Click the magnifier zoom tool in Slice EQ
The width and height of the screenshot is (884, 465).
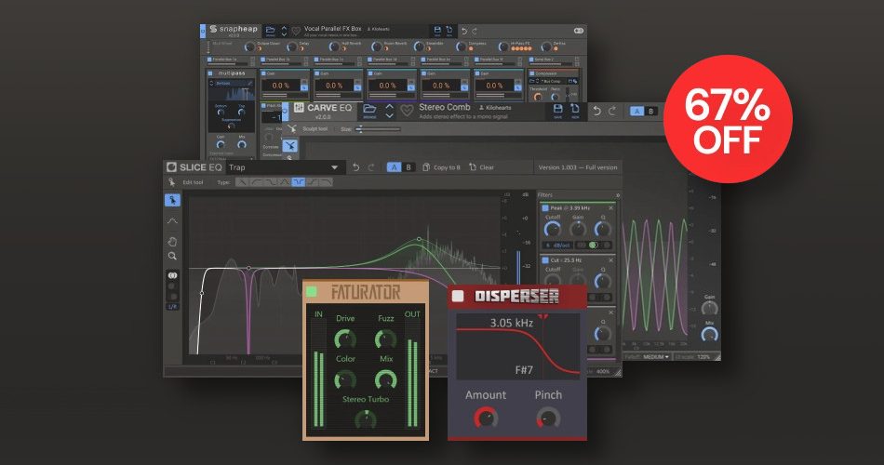[172, 256]
